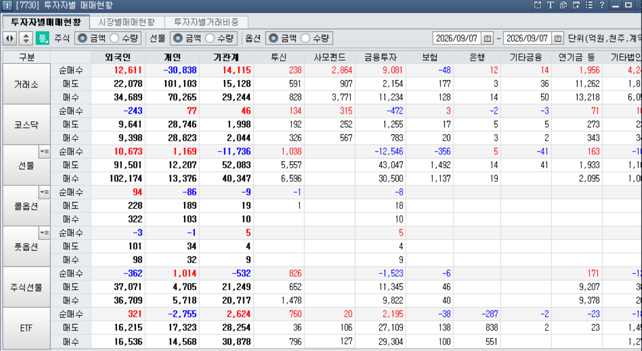Viewport: 642px width, 351px height.
Task: Open the start date calendar picker
Action: pyautogui.click(x=487, y=38)
